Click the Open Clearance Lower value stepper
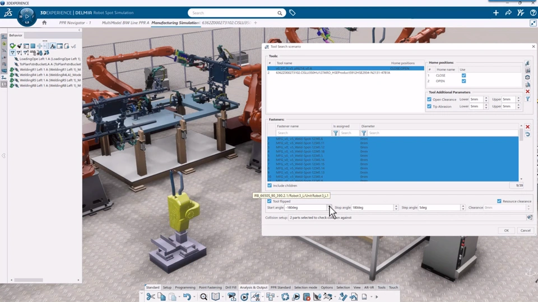538x302 pixels. click(x=486, y=100)
